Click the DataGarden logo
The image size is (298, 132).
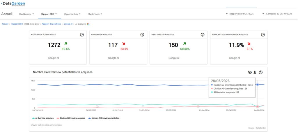point(13,4)
